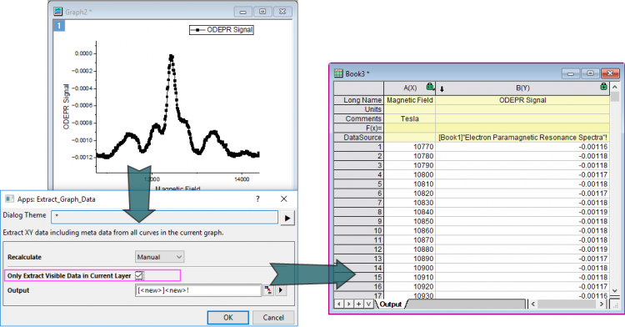Open the Recalculate Manual dropdown

pos(159,257)
